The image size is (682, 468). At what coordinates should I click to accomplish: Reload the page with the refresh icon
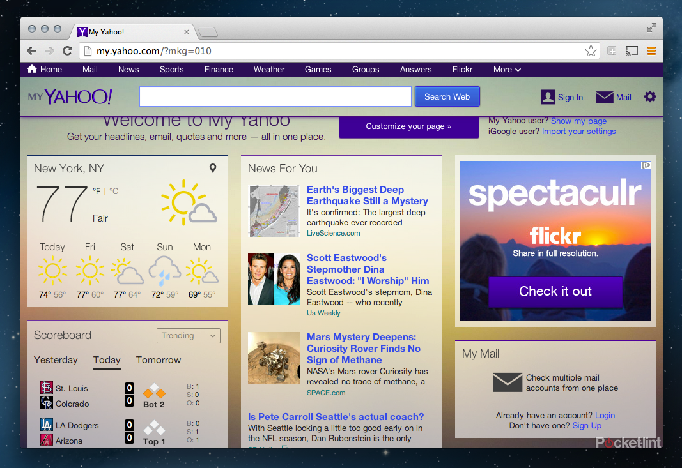point(67,50)
